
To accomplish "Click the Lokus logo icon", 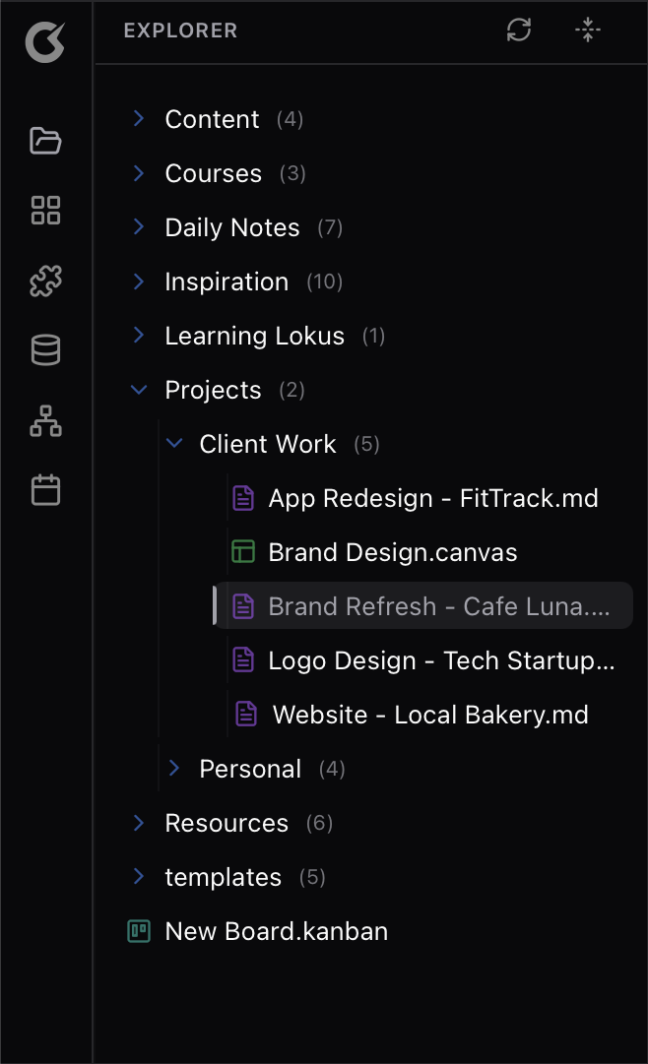I will 45,43.
